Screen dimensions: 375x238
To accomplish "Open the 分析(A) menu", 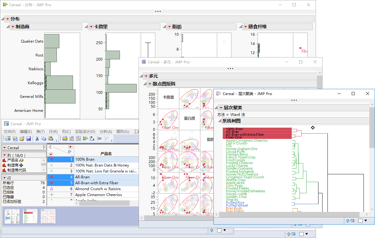I will (x=106, y=132).
